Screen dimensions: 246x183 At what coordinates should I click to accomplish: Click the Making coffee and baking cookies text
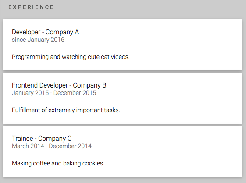pyautogui.click(x=58, y=163)
